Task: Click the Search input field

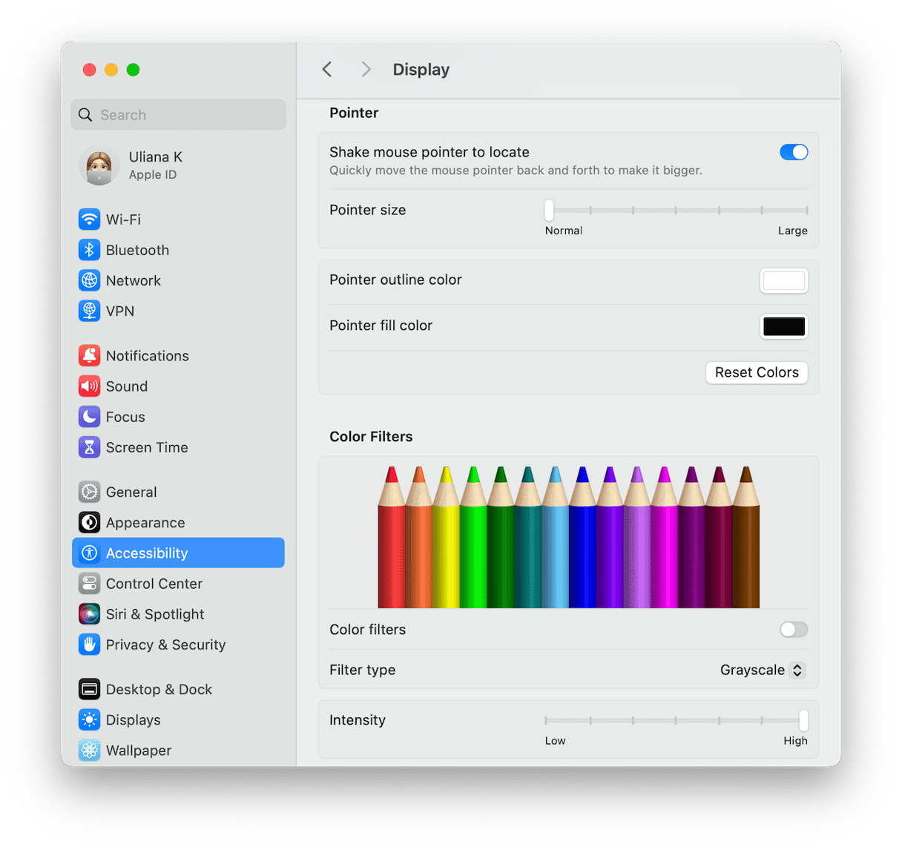Action: coord(178,115)
